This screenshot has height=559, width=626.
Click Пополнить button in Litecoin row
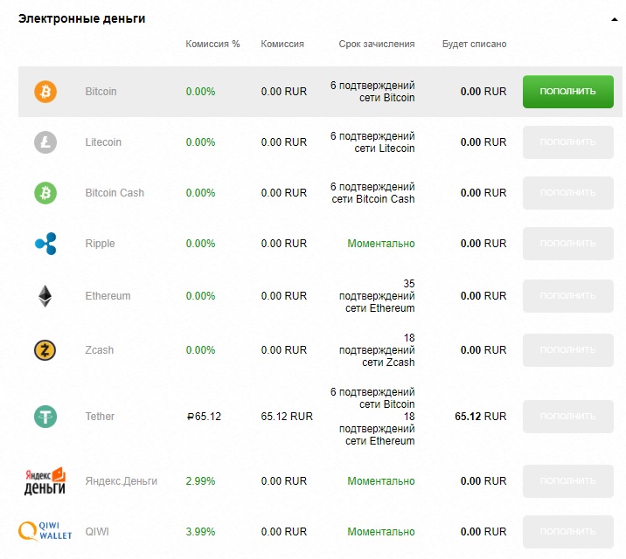[567, 142]
